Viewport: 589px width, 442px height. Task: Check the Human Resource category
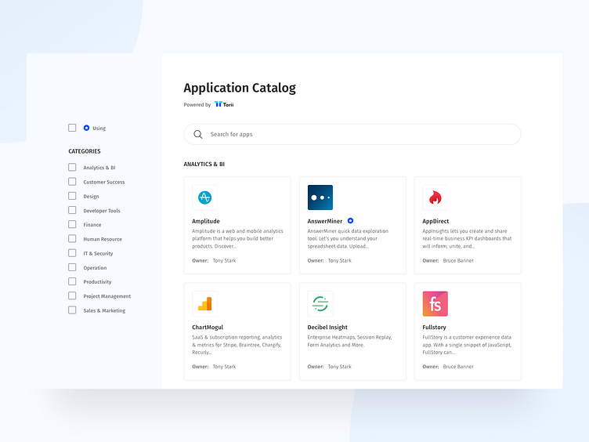(x=72, y=239)
